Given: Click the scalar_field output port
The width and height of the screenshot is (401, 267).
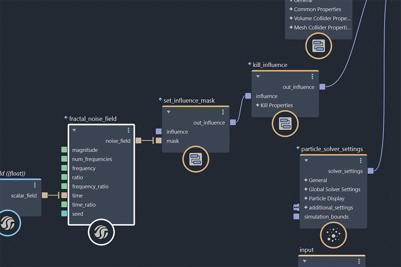Looking at the screenshot, I should click(x=45, y=195).
